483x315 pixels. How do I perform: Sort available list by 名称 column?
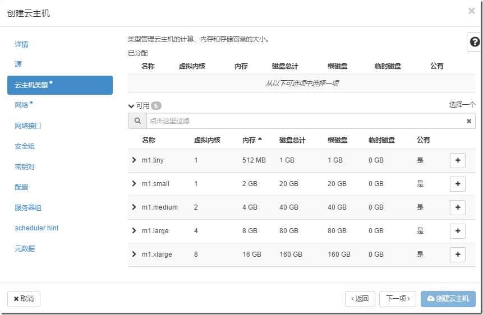(x=149, y=140)
